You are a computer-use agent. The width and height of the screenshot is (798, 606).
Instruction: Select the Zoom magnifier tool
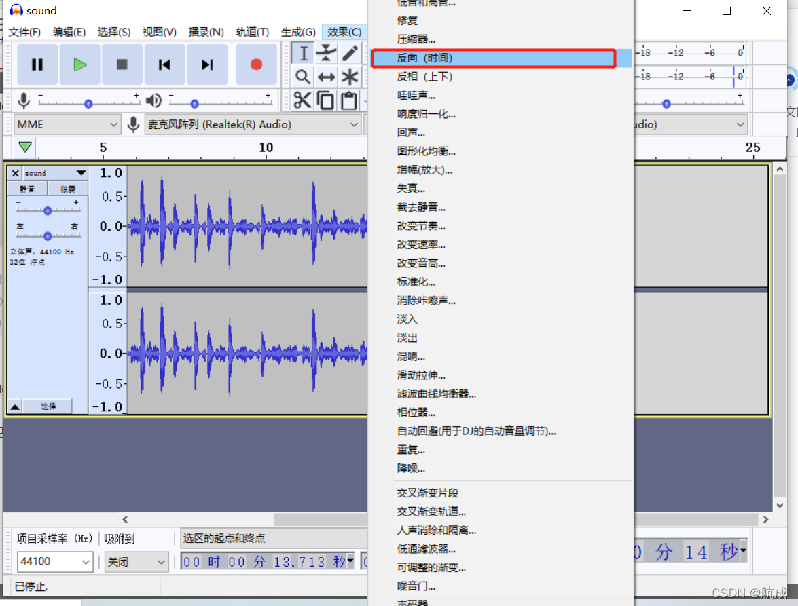tap(304, 77)
